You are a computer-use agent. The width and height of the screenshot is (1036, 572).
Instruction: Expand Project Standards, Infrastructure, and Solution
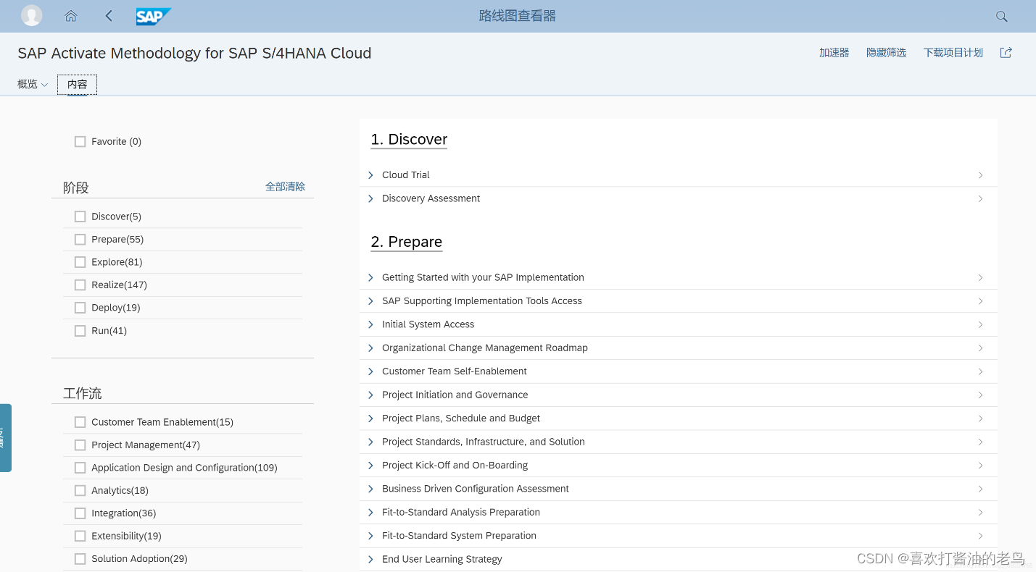coord(370,442)
